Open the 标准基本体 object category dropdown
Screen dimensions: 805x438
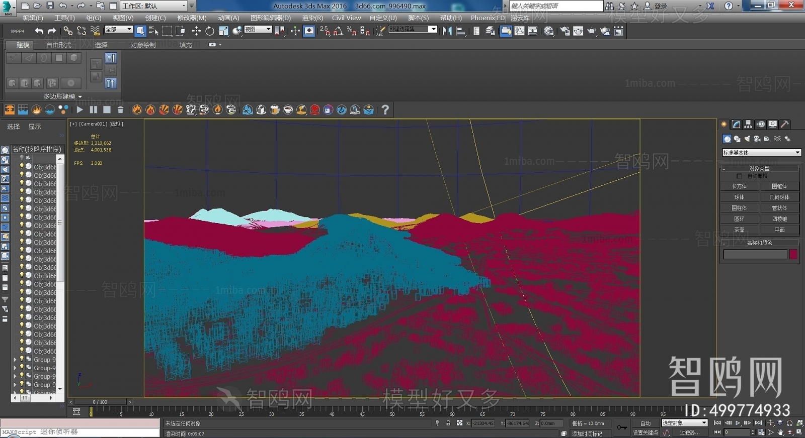[761, 152]
